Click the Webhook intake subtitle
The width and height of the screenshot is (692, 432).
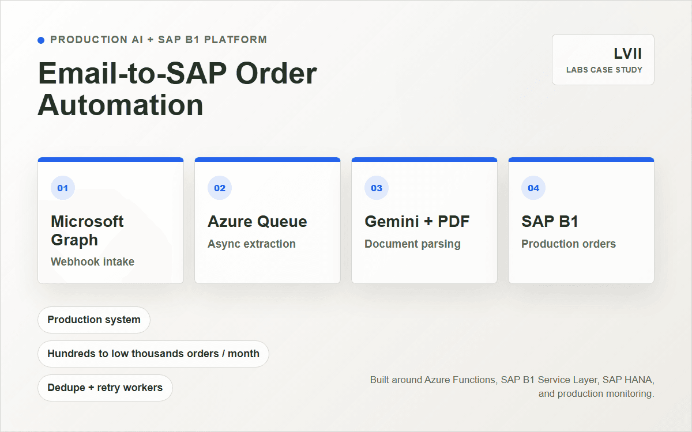click(92, 262)
